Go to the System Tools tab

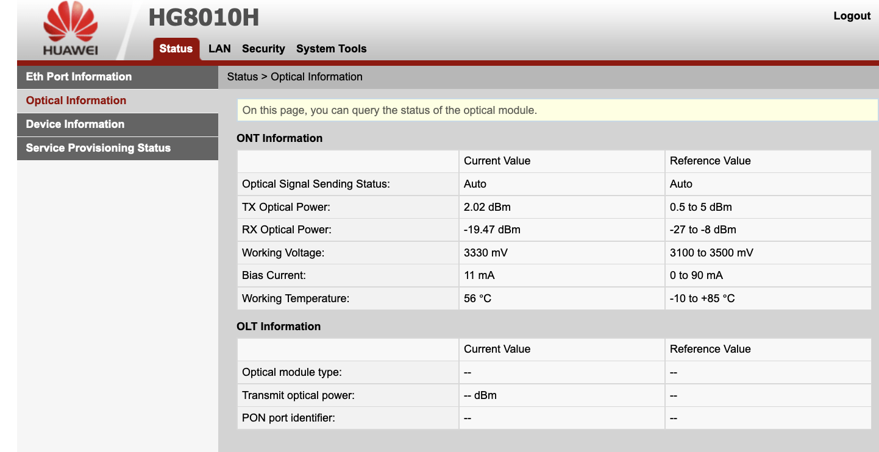pos(332,49)
